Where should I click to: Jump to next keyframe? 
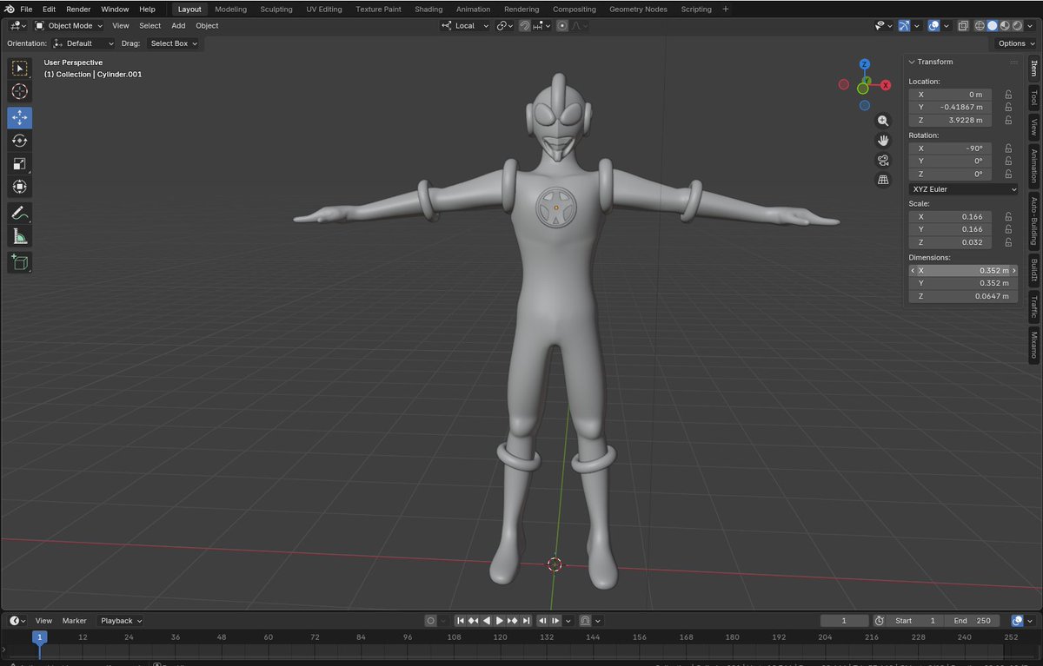click(513, 621)
